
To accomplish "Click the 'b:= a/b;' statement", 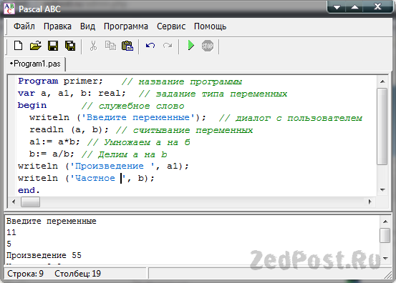I will point(52,154).
